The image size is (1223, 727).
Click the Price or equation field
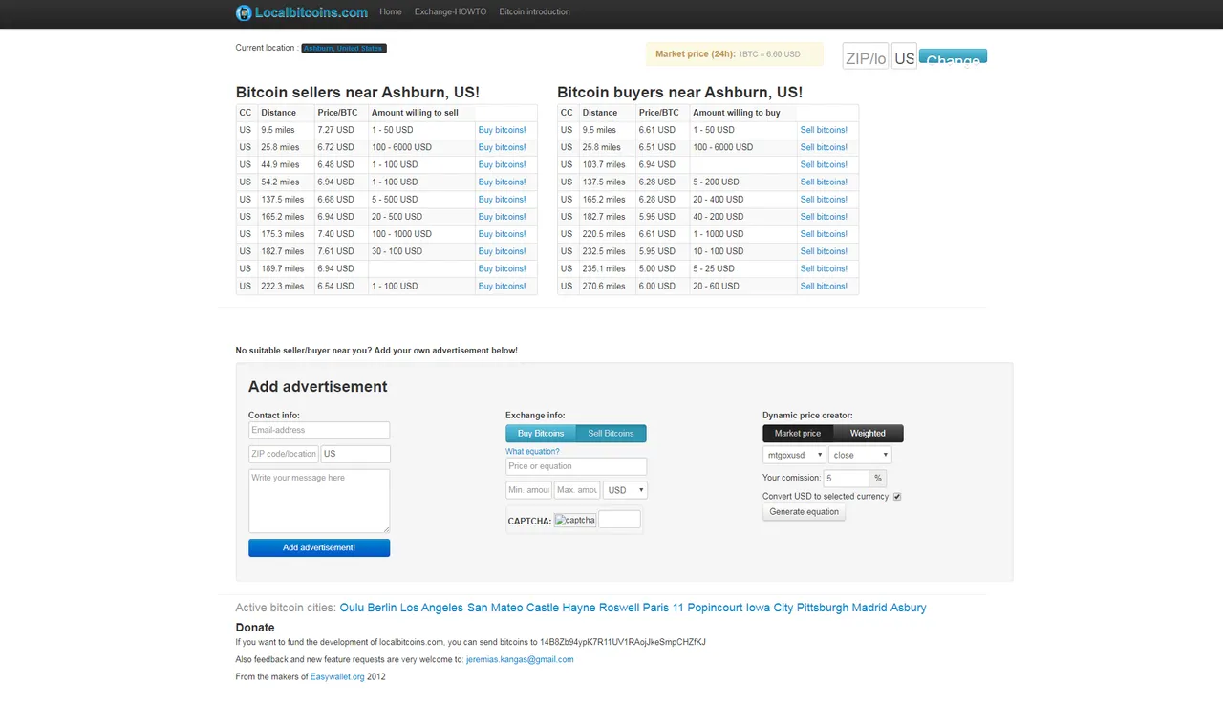[576, 467]
